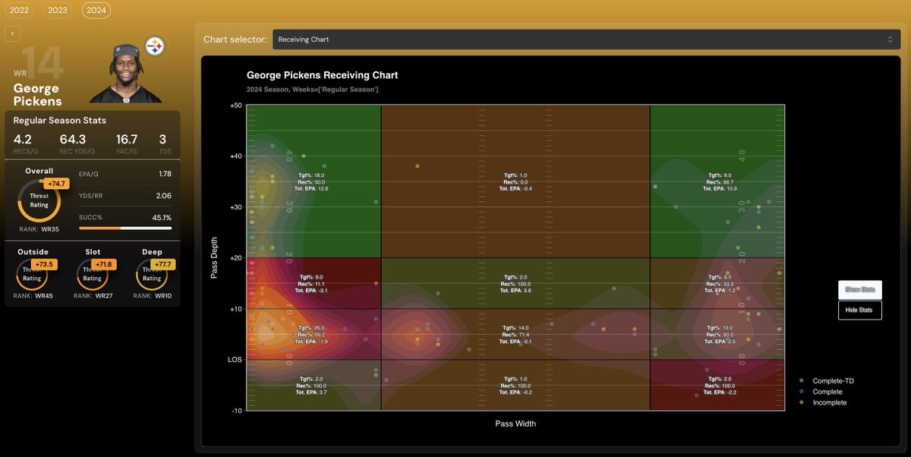The width and height of the screenshot is (911, 457).
Task: Select the 2022 season tab
Action: [19, 10]
